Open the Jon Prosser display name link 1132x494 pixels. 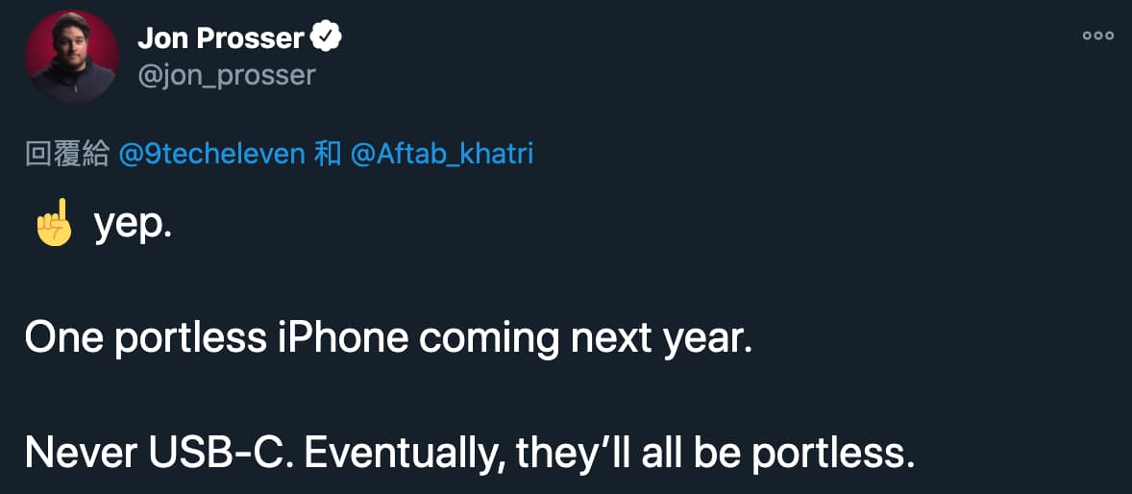221,38
